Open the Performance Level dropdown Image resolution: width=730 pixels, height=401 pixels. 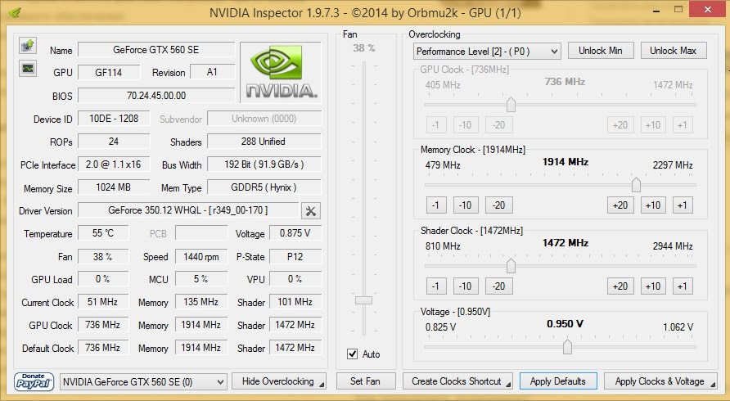[487, 52]
